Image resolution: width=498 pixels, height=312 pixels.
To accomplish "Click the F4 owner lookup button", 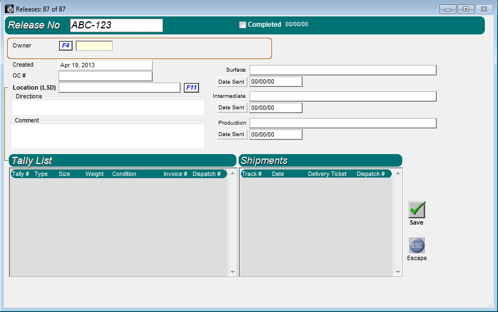I will click(66, 46).
